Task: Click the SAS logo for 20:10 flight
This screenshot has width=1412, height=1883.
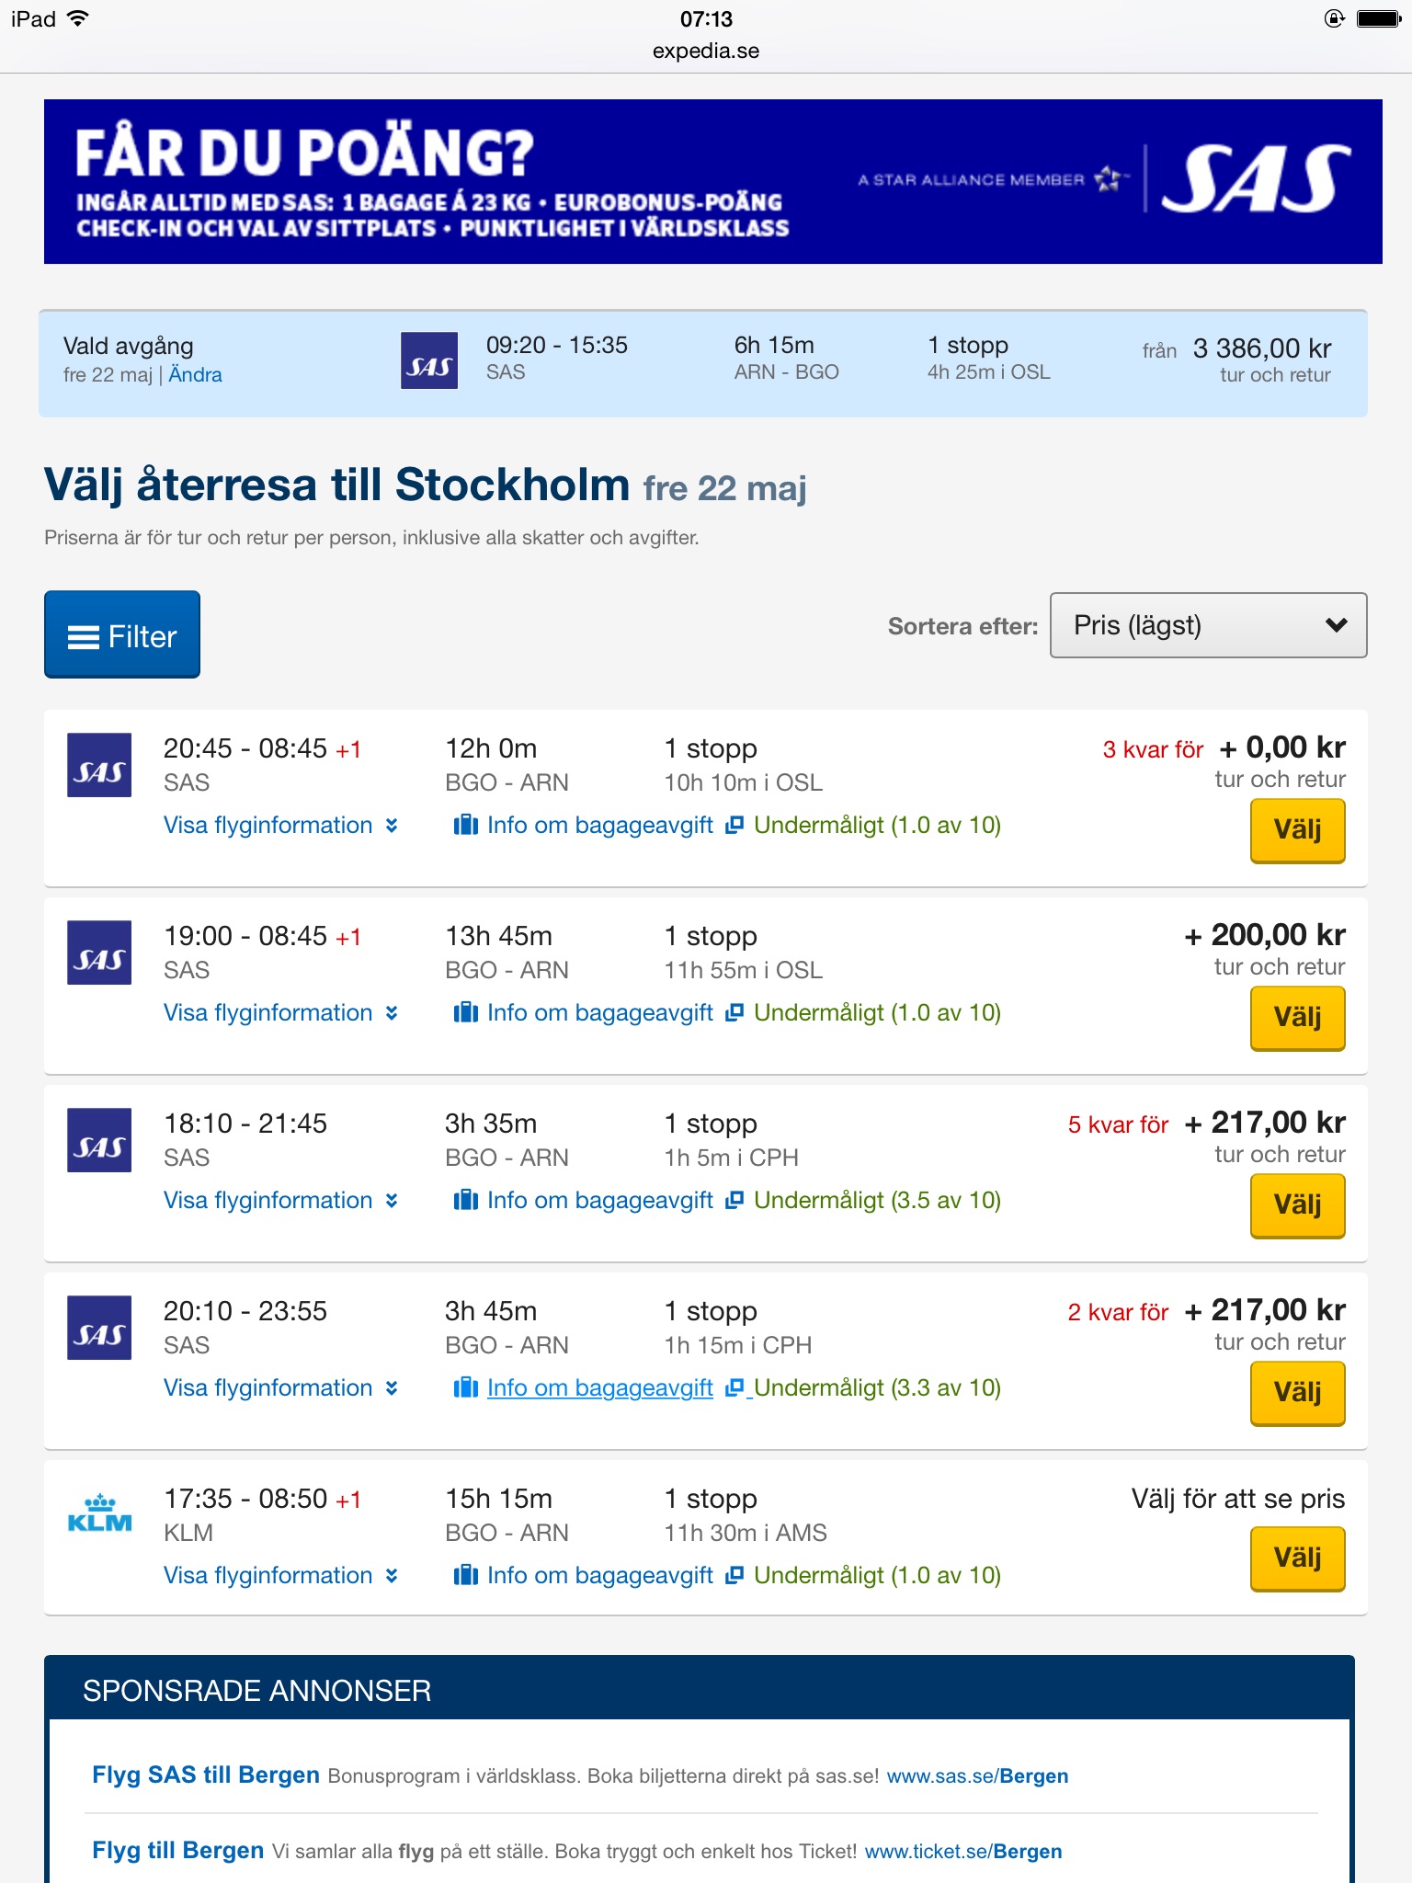Action: pyautogui.click(x=99, y=1327)
